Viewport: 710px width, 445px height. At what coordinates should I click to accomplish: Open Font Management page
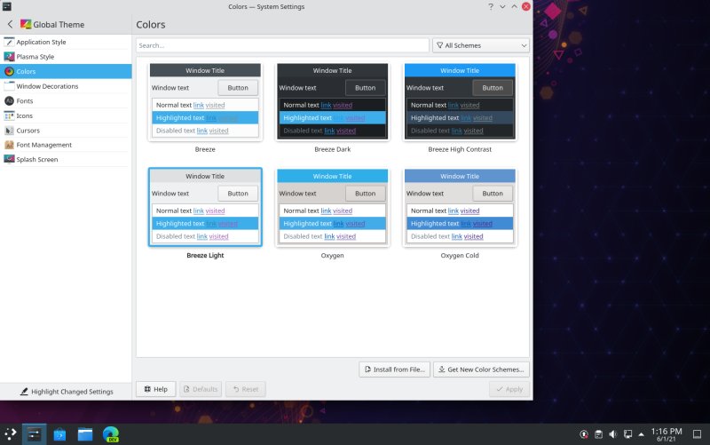point(43,145)
